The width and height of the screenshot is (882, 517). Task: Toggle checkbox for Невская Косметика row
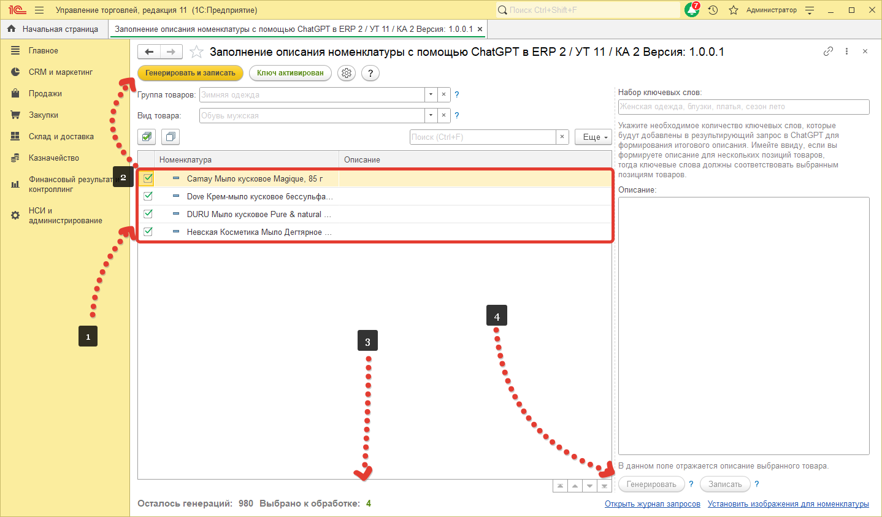(x=148, y=232)
